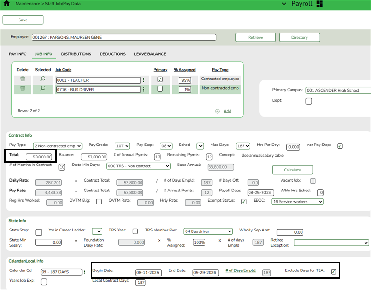This screenshot has height=290, width=371.
Task: Click the ellipsis beside the TEACHER job code
Action: pyautogui.click(x=144, y=79)
